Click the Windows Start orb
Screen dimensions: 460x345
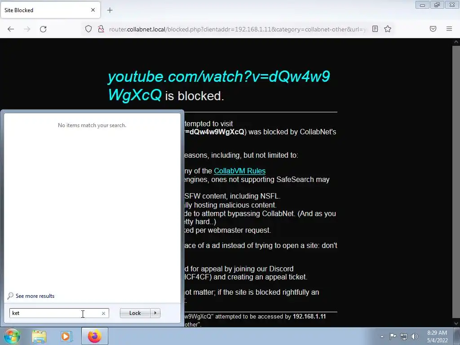pos(12,336)
